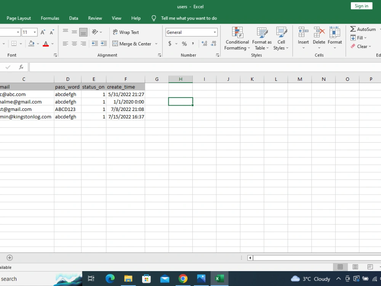Viewport: 381px width, 286px height.
Task: Select cell with 7/15/2022 16:37
Action: click(125, 117)
